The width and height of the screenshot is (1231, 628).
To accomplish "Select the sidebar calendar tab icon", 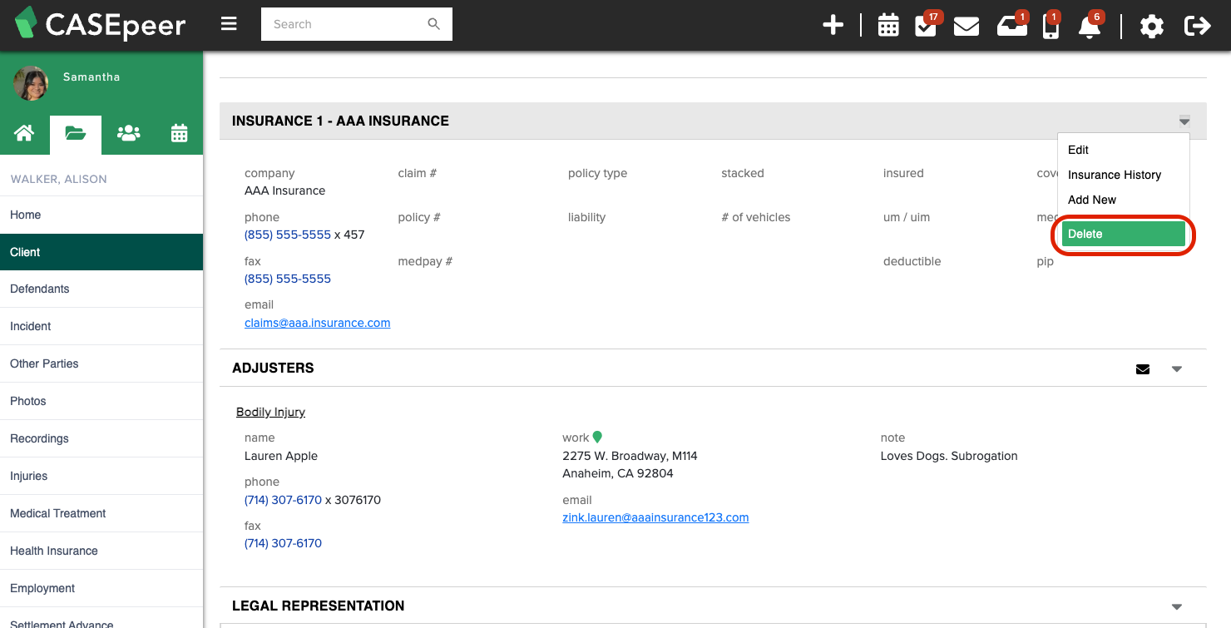I will pyautogui.click(x=179, y=133).
